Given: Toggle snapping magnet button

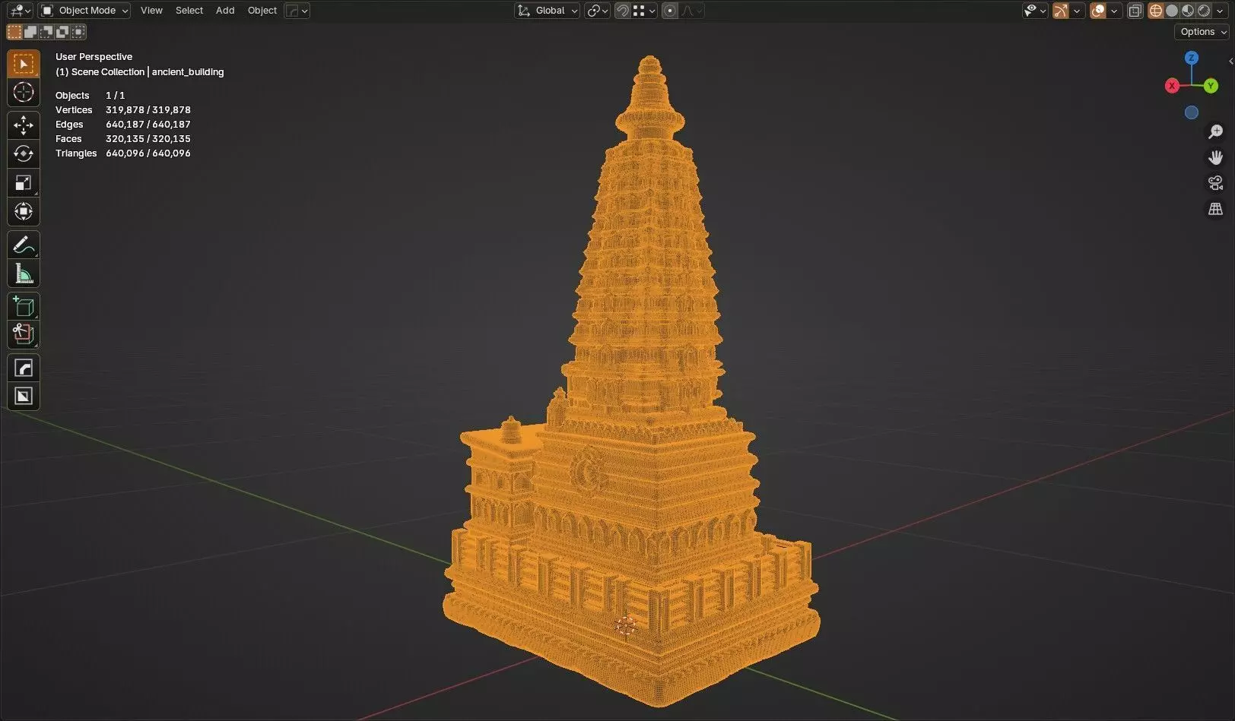Looking at the screenshot, I should point(622,11).
